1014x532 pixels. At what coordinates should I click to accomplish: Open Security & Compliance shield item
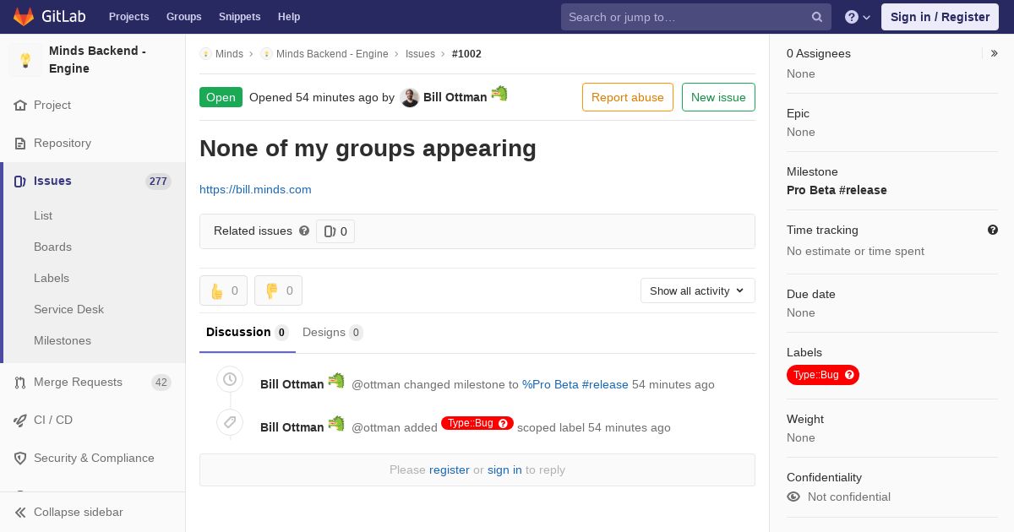(x=93, y=458)
